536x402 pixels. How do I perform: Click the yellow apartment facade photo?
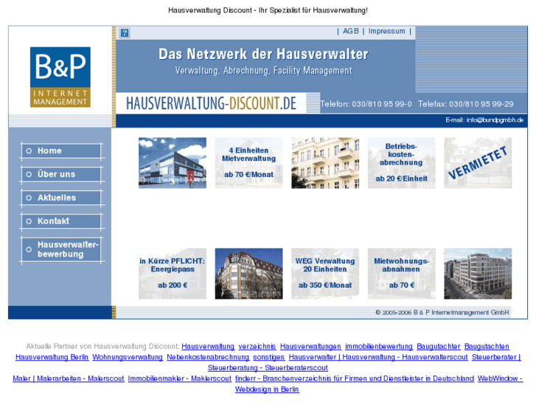click(325, 163)
